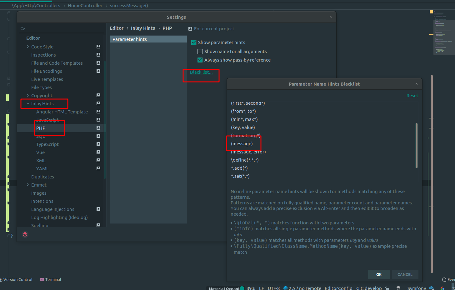The image size is (455, 290).
Task: Select Intentions in settings tree
Action: [42, 201]
